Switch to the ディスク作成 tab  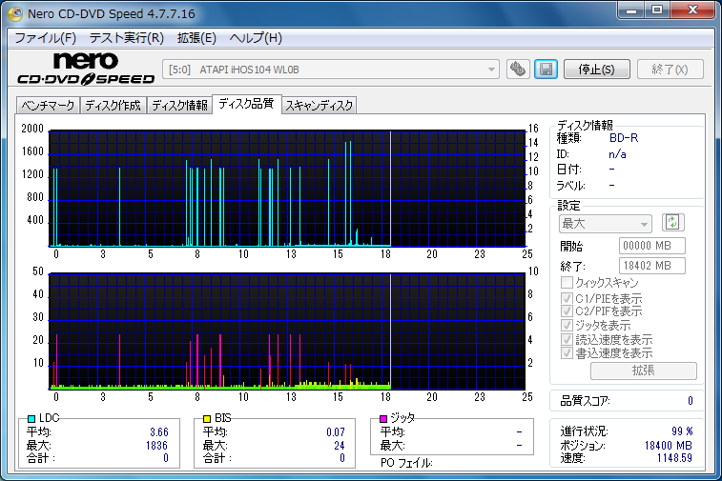[113, 106]
